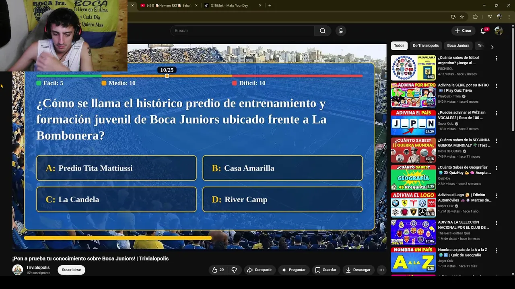
Task: Open options for 'Adivina el Logo' video
Action: pos(496,195)
